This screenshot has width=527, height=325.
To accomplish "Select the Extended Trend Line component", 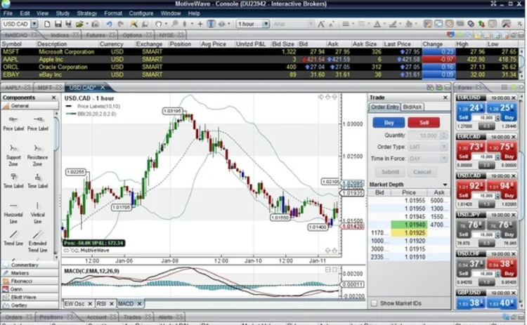I will 37,241.
